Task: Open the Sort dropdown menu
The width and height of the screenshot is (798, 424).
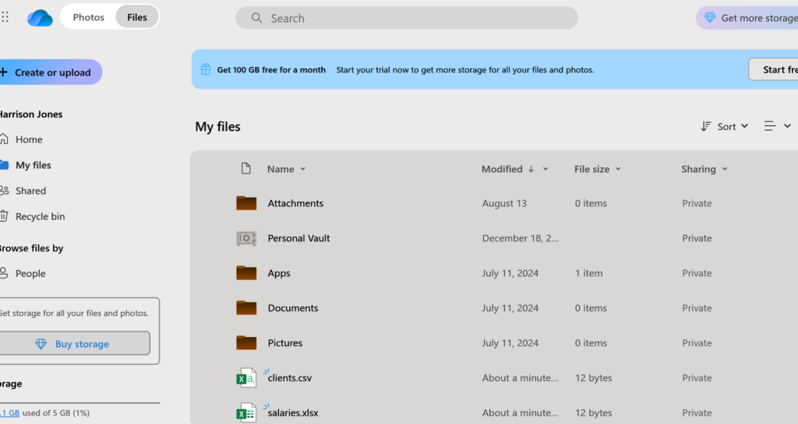Action: click(725, 126)
